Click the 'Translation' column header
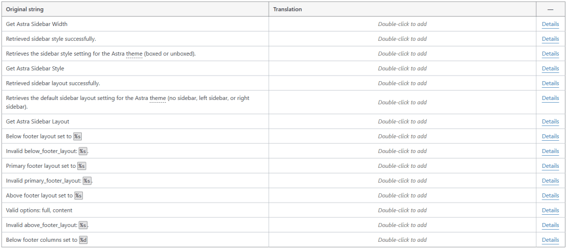The image size is (566, 249). (287, 9)
